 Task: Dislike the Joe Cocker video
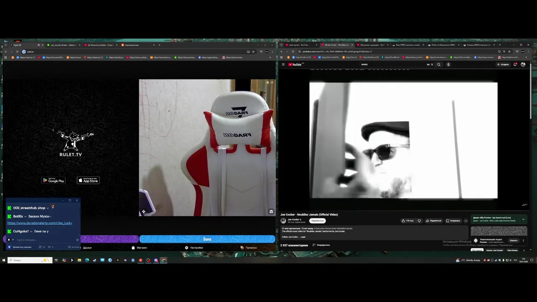tap(419, 221)
